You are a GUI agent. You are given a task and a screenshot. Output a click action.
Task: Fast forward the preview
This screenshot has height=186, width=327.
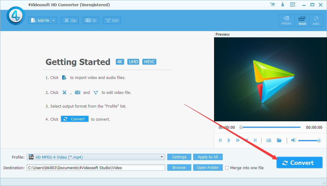[238, 140]
